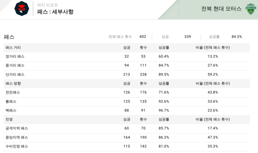
Task: Select attacking zone success rate 85.7%
Action: [164, 128]
